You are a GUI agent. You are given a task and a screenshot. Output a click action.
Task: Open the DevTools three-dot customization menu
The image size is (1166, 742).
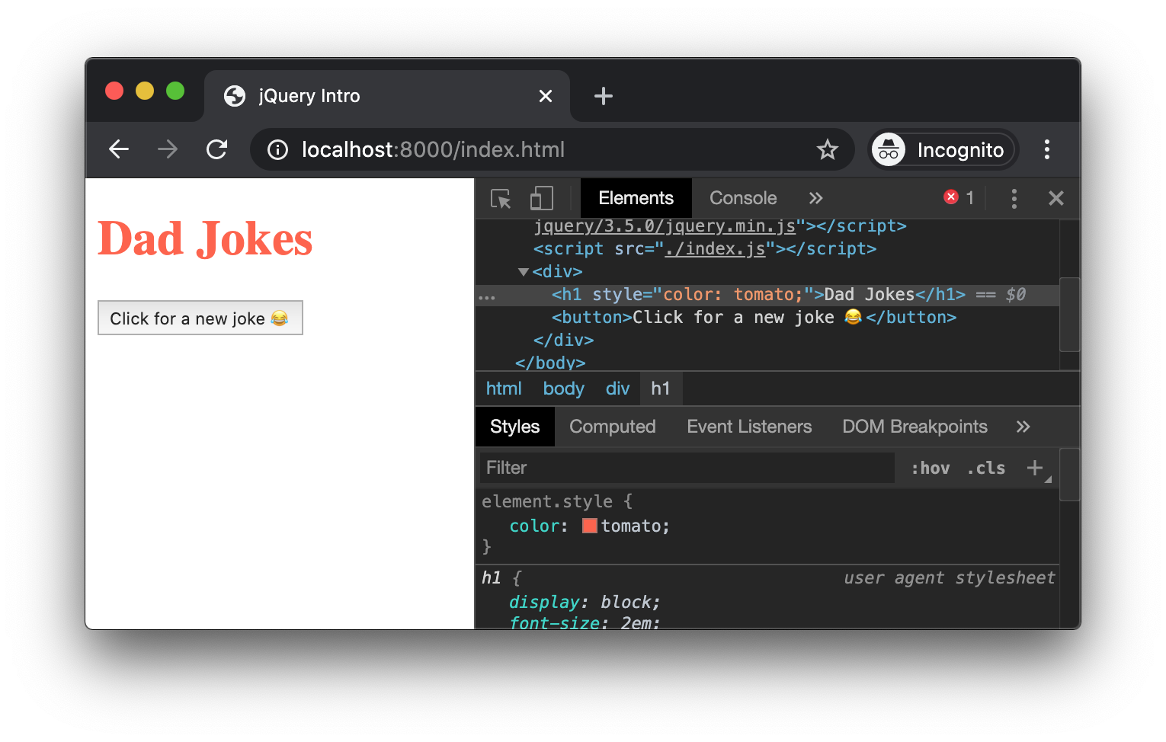click(x=1014, y=198)
